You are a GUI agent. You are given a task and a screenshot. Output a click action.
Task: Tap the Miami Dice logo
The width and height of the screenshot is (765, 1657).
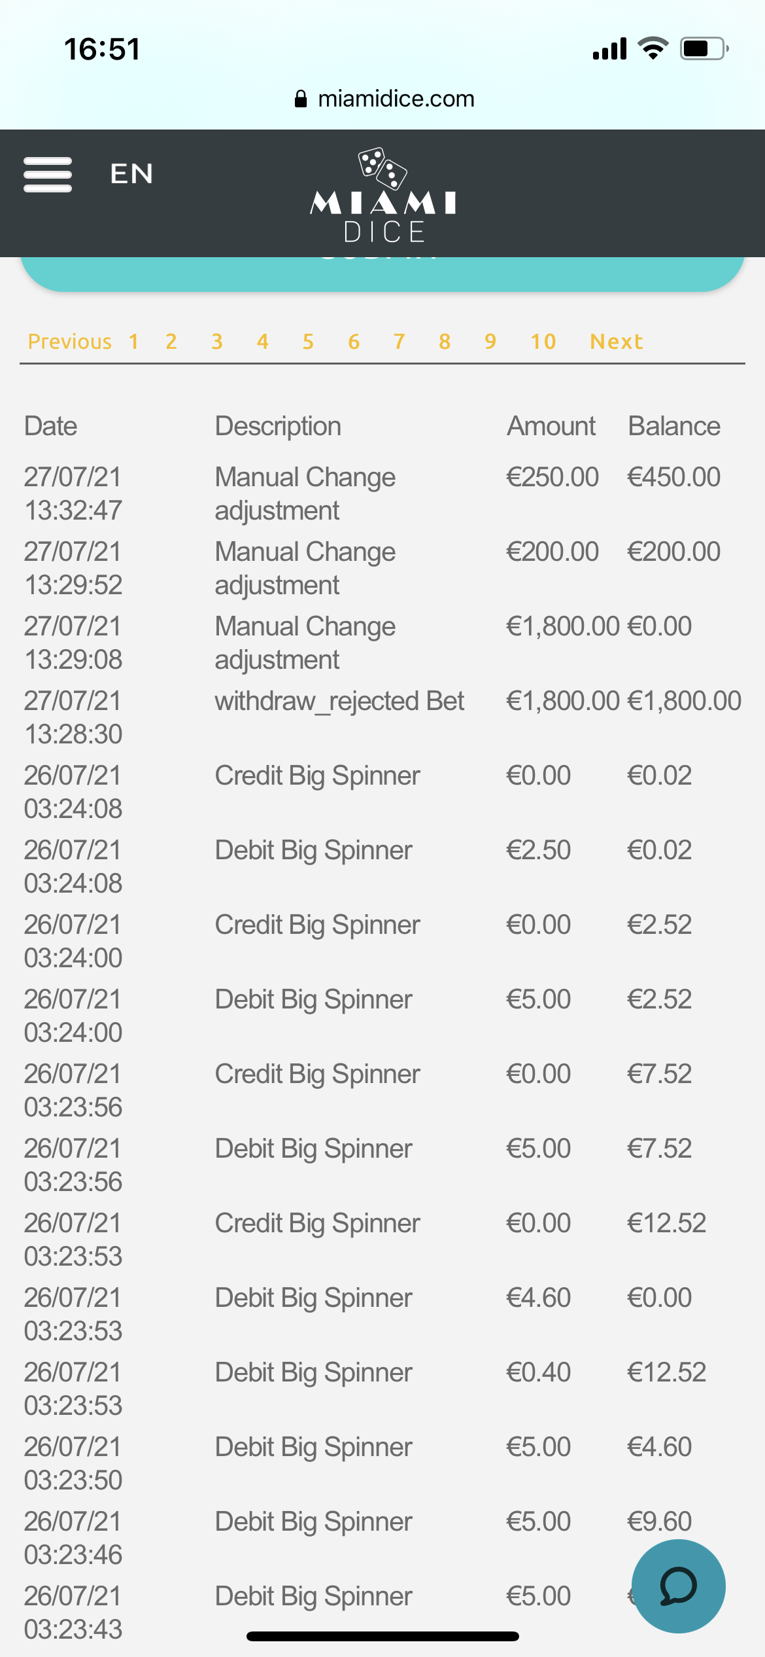point(383,196)
